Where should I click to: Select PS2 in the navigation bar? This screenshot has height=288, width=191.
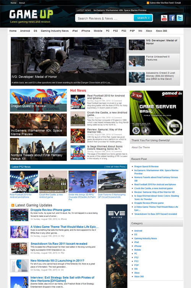coord(115,31)
